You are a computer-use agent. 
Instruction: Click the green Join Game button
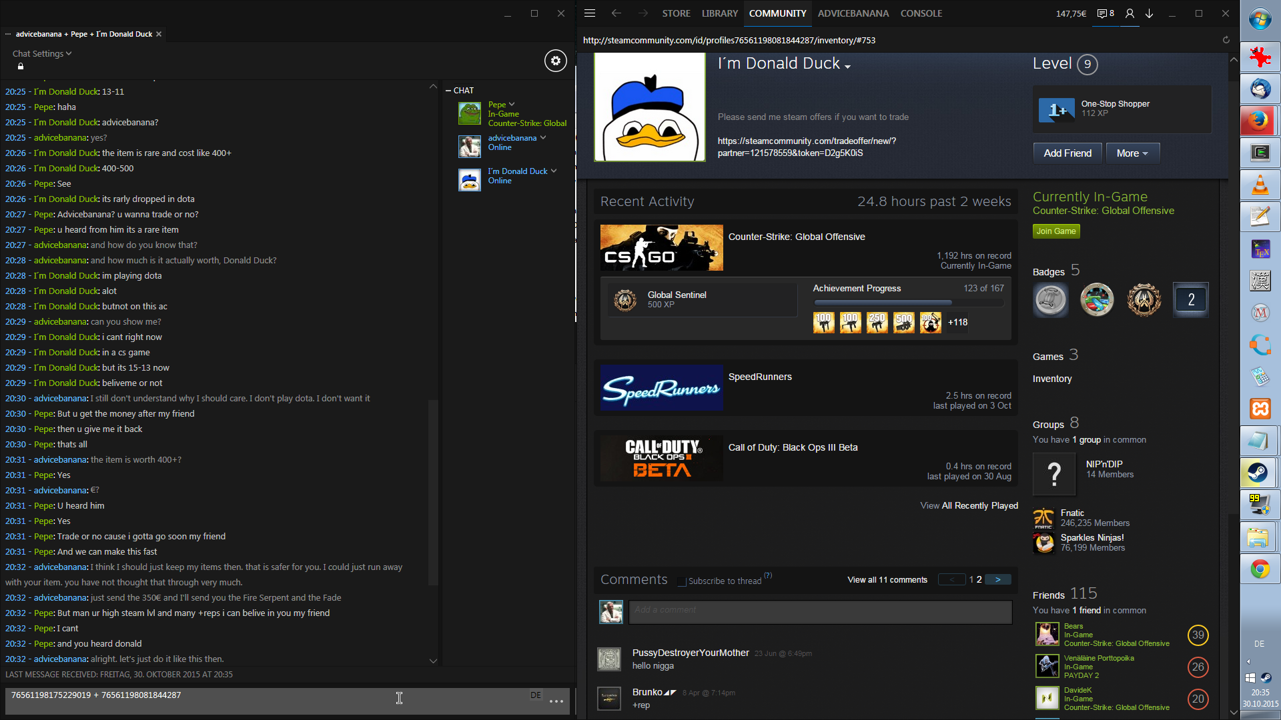click(x=1055, y=231)
